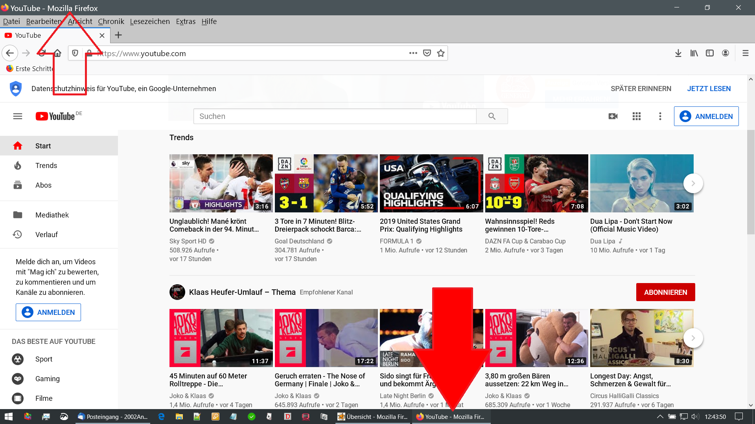Image resolution: width=755 pixels, height=424 pixels.
Task: Open the Extras menu
Action: click(186, 22)
